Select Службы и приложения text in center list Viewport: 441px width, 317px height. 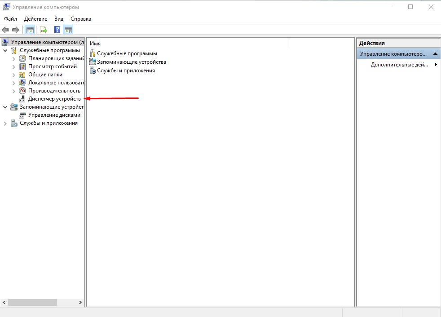[126, 70]
